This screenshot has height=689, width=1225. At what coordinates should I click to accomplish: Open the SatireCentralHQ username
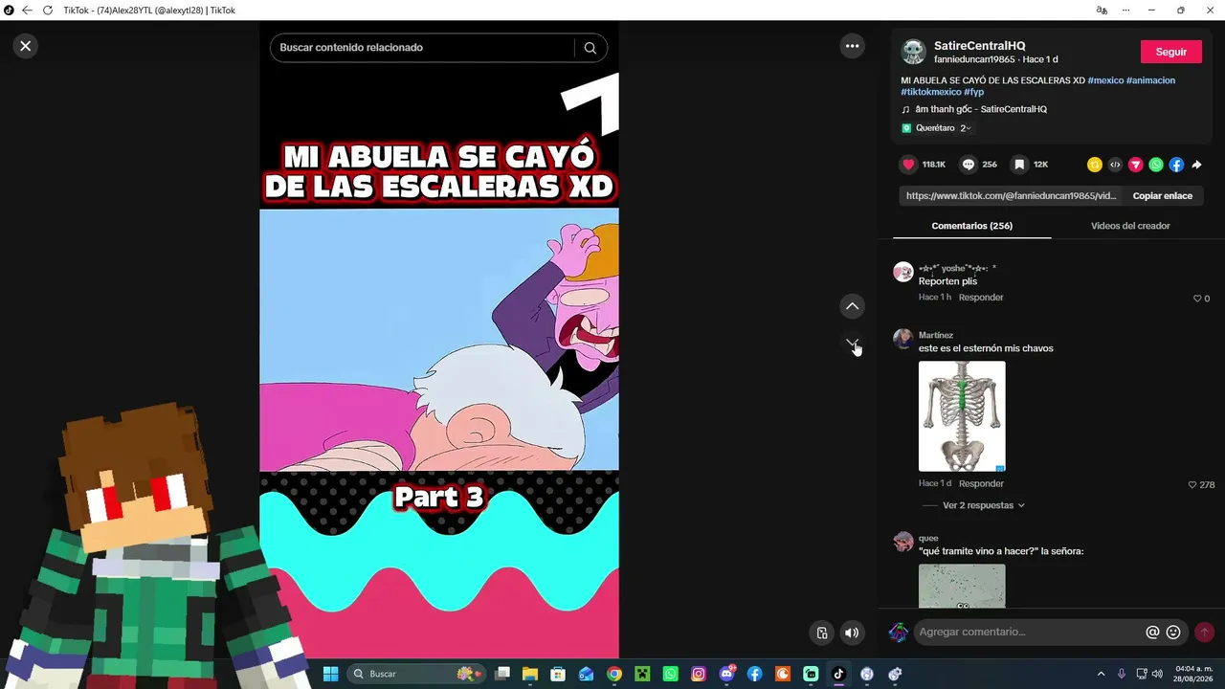979,46
